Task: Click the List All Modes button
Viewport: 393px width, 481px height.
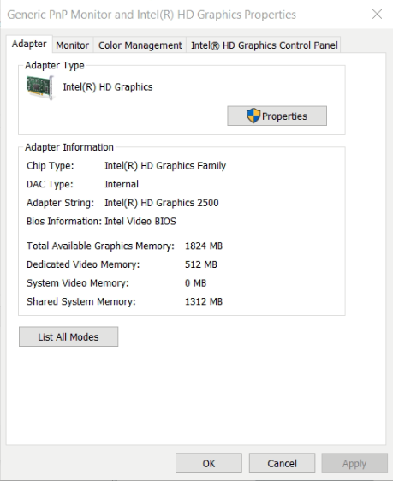Action: tap(68, 337)
